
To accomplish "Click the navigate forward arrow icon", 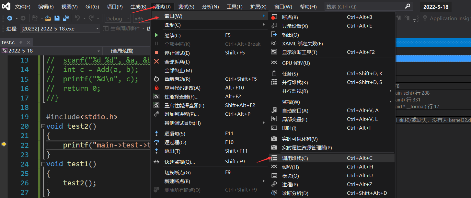I will [23, 18].
